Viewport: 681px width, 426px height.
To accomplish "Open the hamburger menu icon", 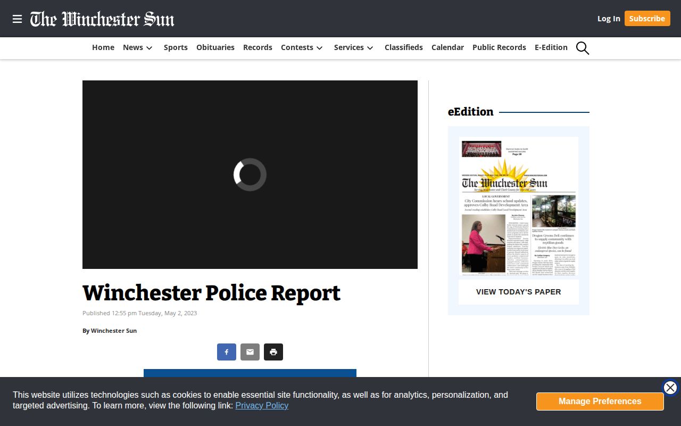I will tap(17, 19).
